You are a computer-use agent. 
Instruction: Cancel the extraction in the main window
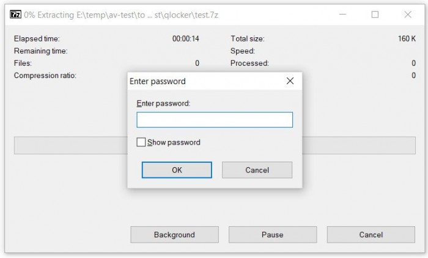371,235
